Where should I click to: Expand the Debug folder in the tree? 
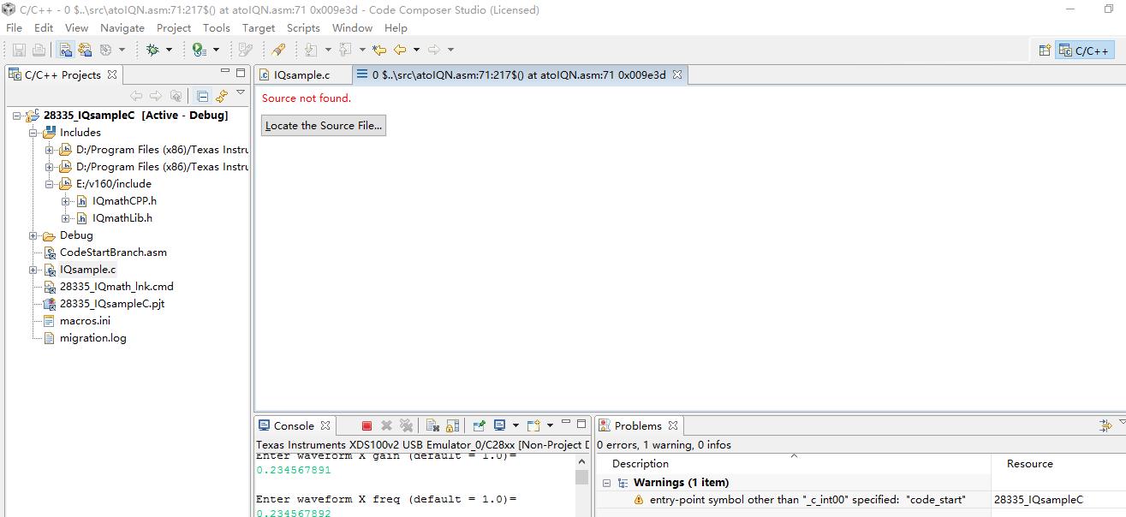click(33, 235)
